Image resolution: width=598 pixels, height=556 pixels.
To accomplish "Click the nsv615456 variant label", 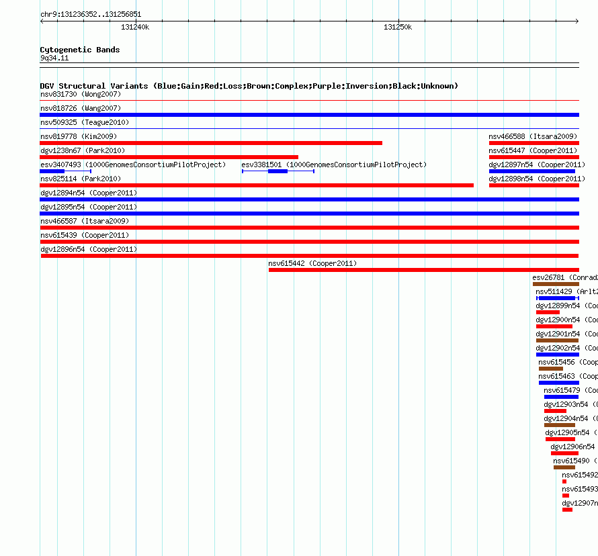I will point(568,362).
